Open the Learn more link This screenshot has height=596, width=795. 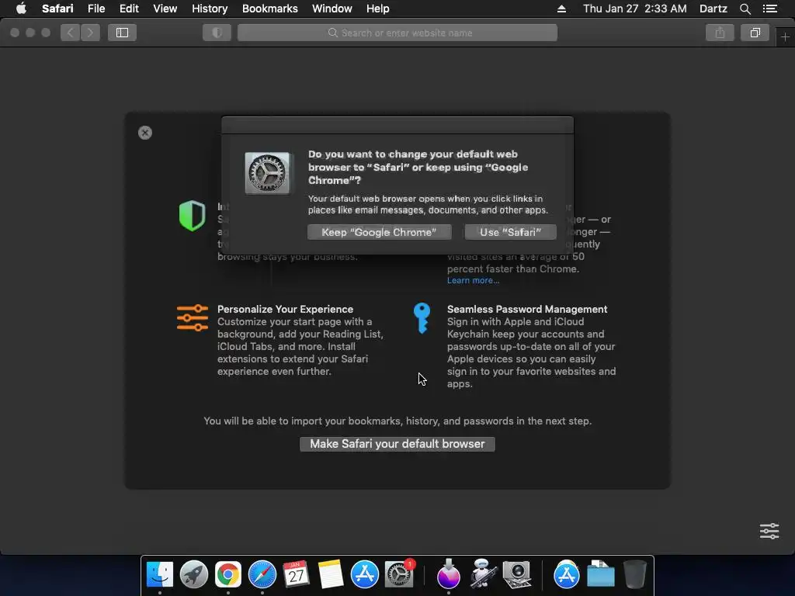[x=473, y=280]
